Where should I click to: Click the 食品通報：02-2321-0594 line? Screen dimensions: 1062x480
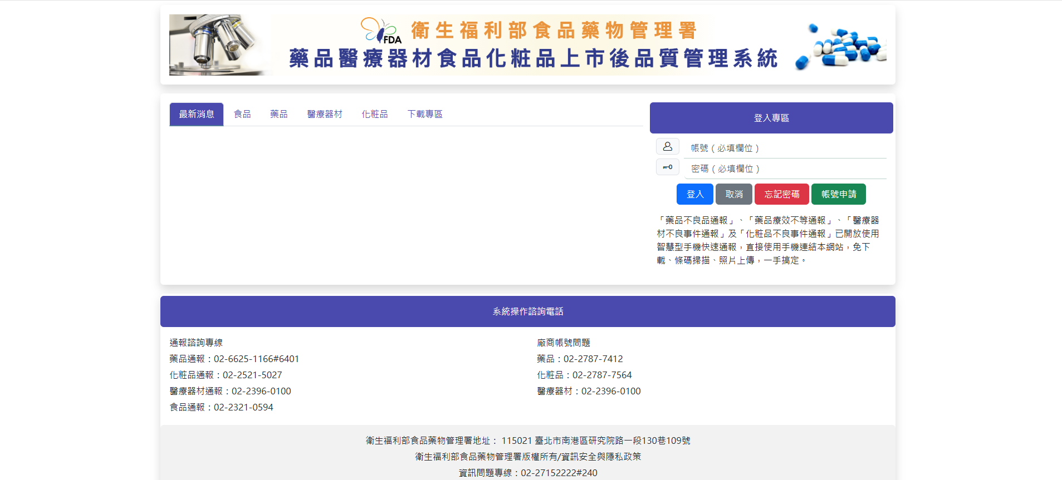pos(222,407)
